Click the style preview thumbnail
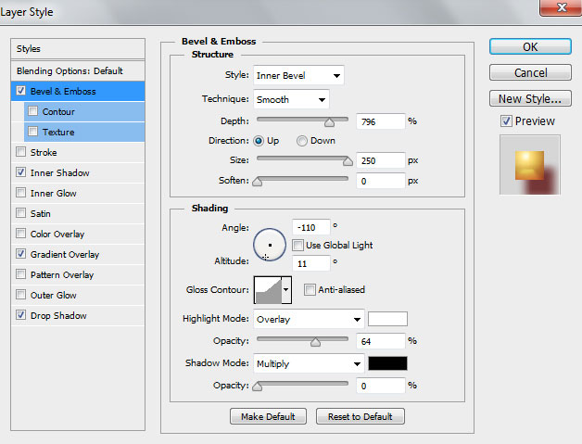The width and height of the screenshot is (582, 444). point(530,165)
